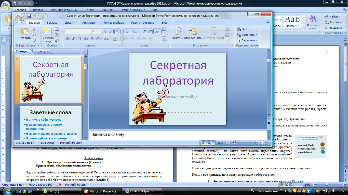Switch to Slide Sorter view
This screenshot has width=348, height=195.
[x=208, y=143]
